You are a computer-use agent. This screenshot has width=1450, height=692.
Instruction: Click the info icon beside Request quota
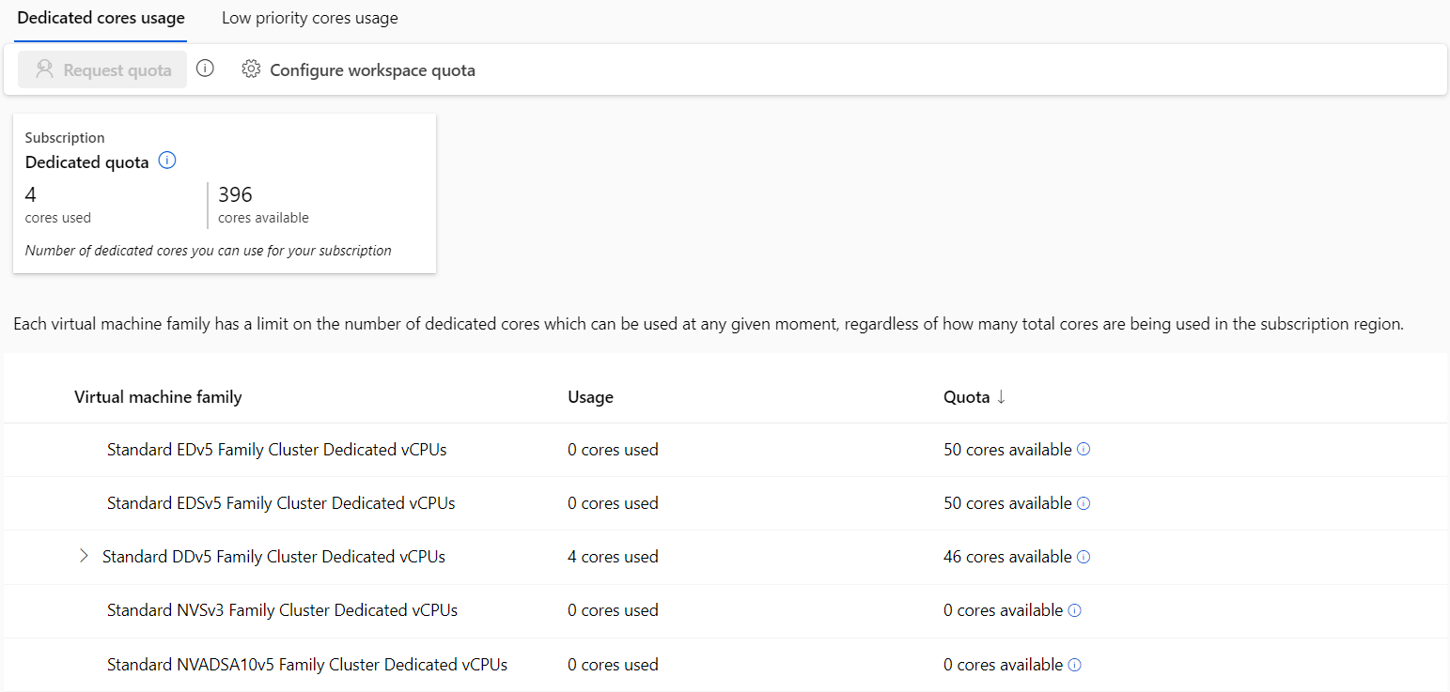tap(205, 68)
